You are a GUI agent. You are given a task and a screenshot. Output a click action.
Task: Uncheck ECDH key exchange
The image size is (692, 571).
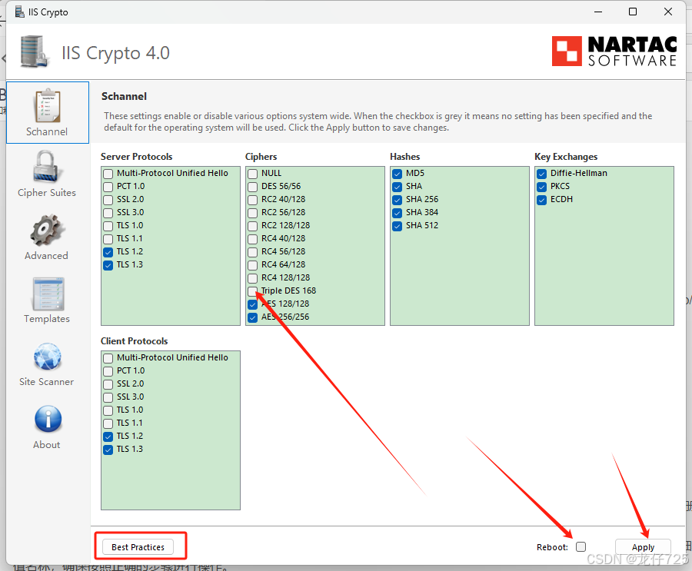(542, 200)
